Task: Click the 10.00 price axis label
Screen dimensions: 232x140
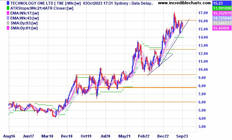Action: click(x=203, y=69)
